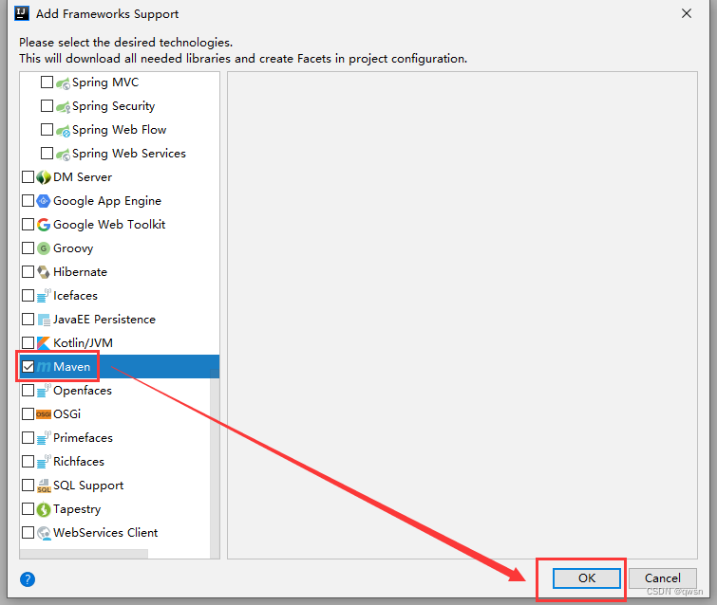Click the IntelliJ IDEA logo in title bar

point(22,13)
